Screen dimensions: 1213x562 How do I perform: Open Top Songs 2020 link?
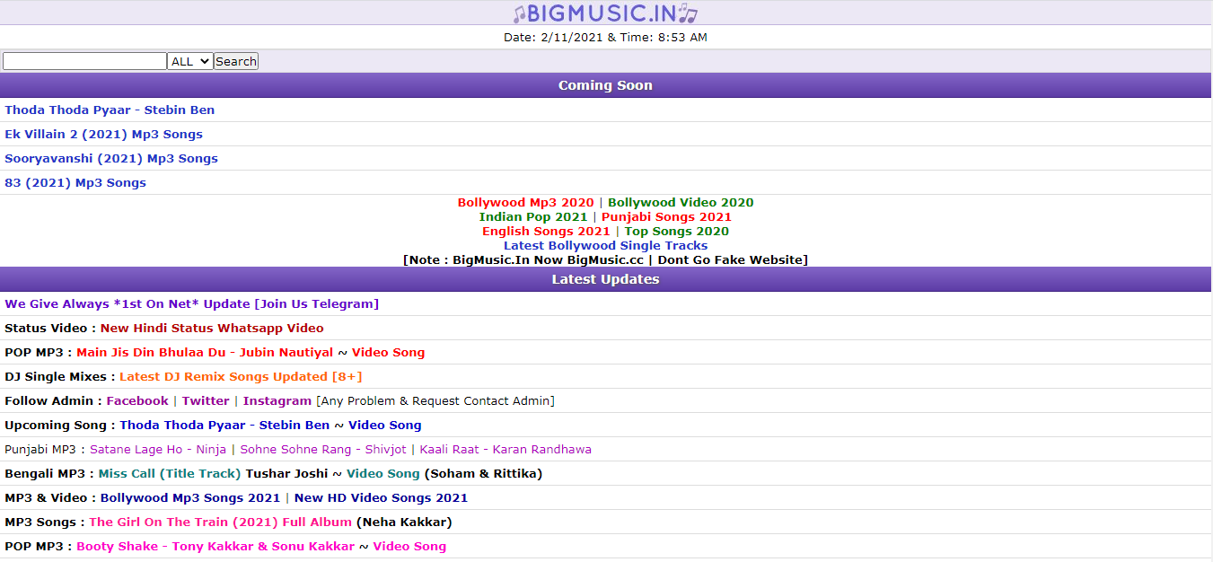677,232
